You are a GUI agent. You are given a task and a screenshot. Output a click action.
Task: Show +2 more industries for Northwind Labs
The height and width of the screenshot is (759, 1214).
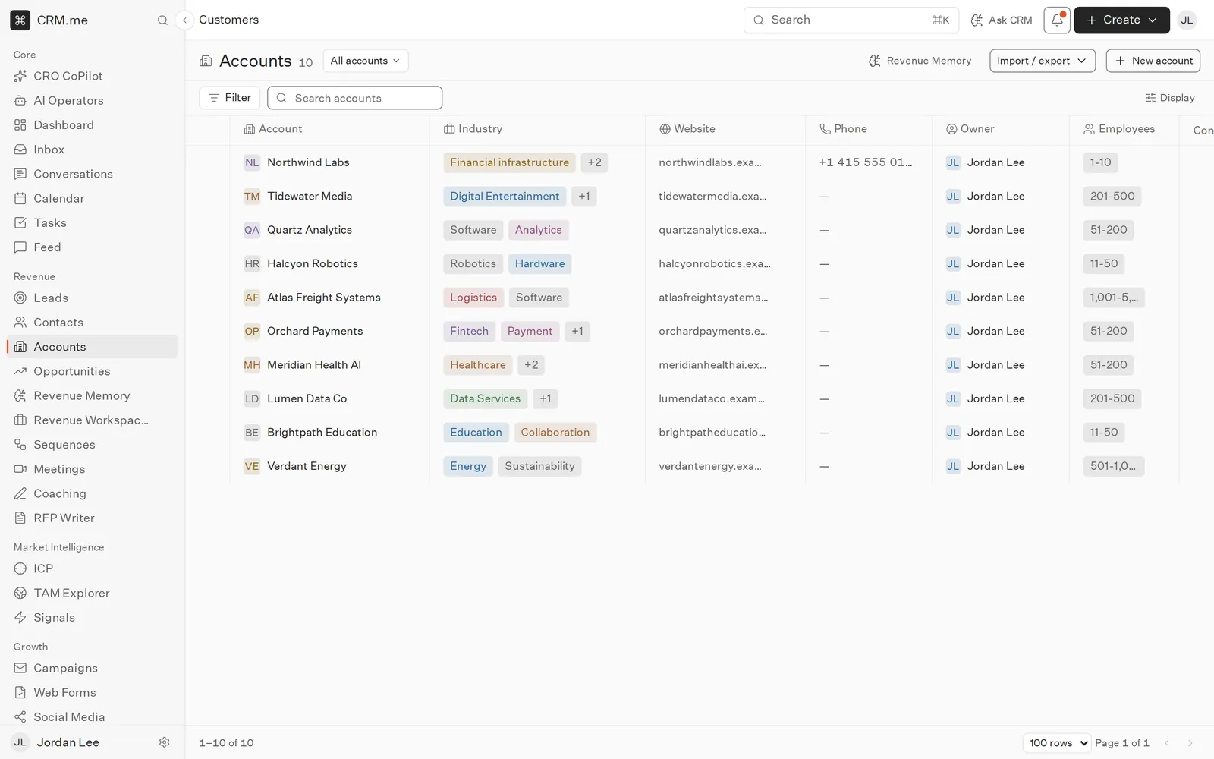tap(594, 162)
